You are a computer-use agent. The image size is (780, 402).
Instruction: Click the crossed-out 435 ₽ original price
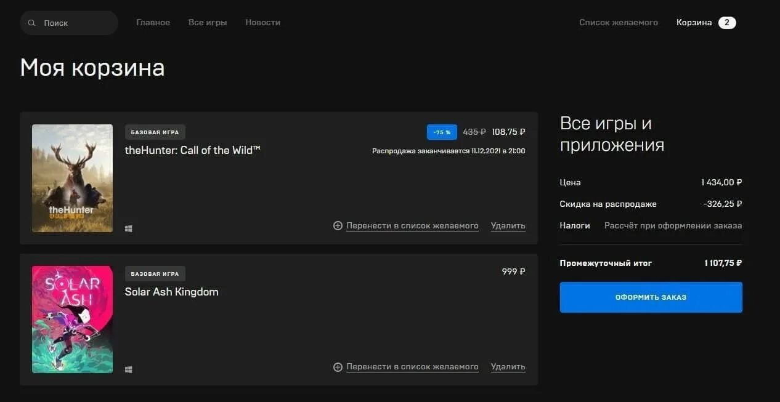(x=474, y=132)
